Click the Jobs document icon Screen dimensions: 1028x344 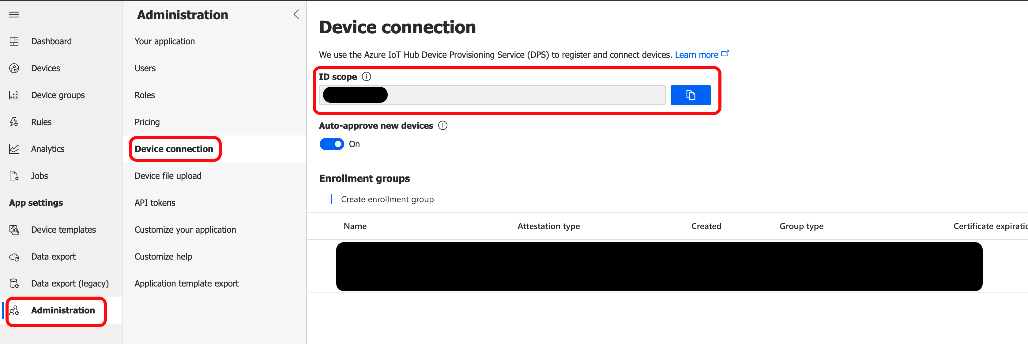coord(14,176)
